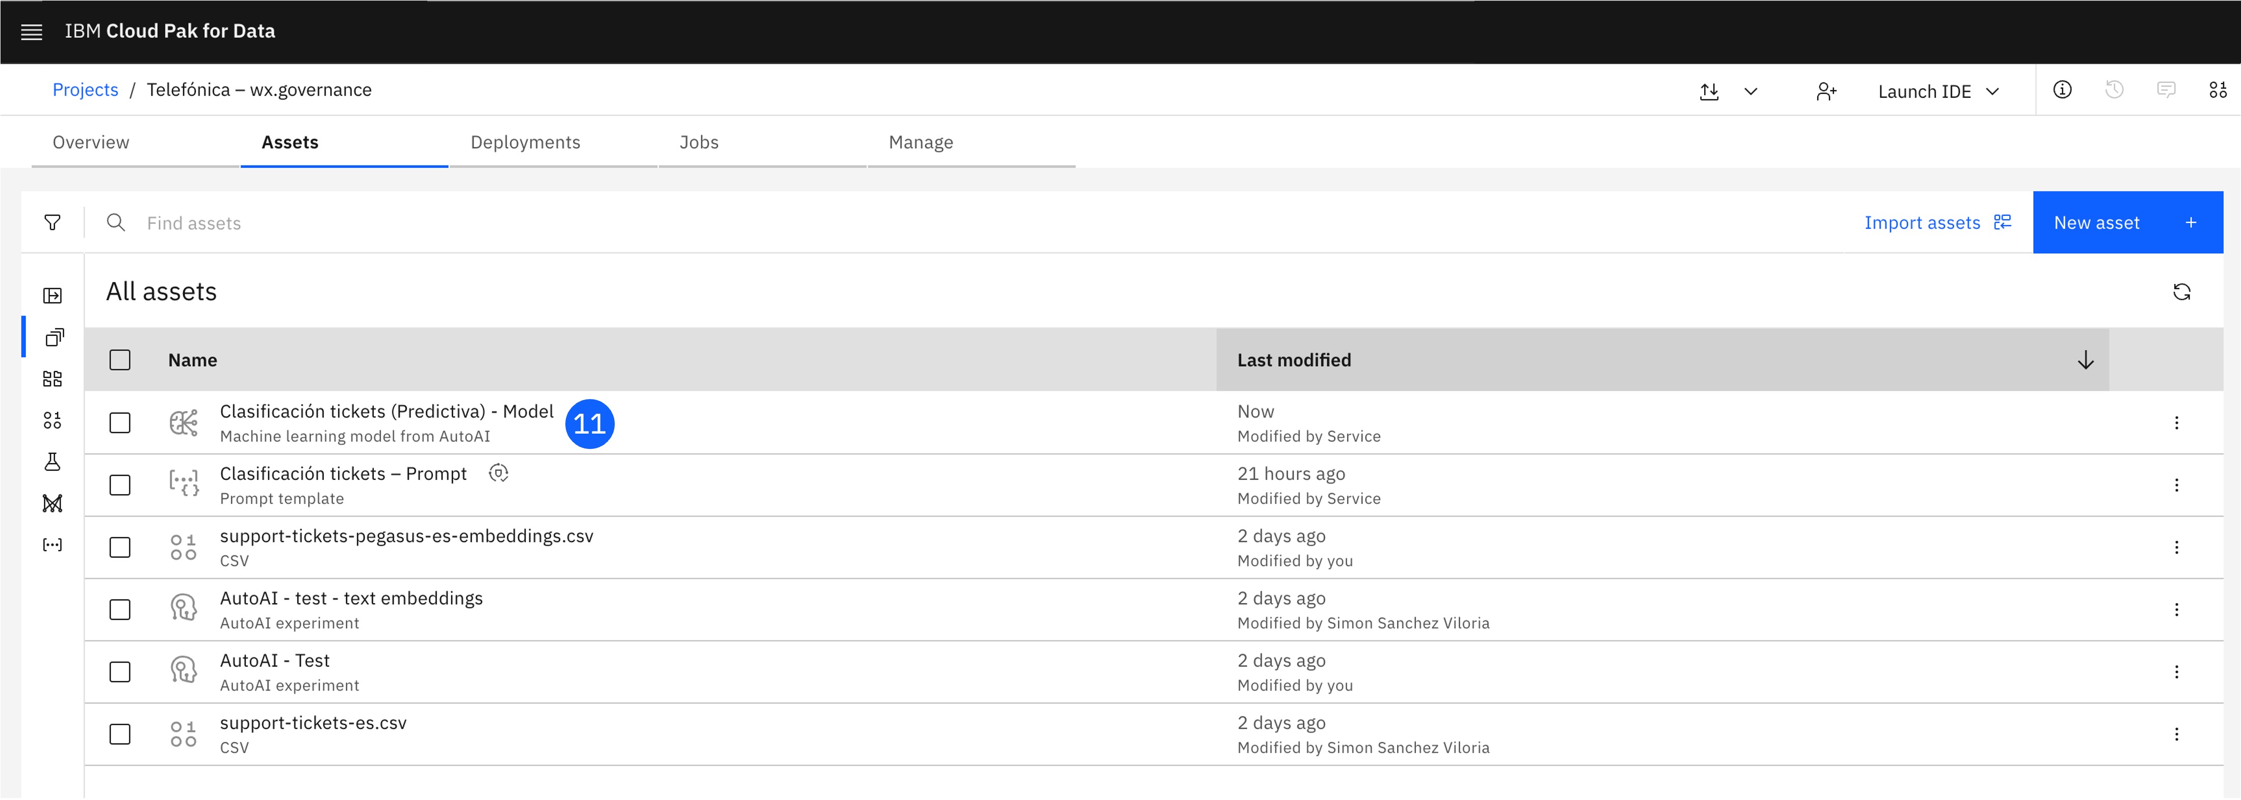Image resolution: width=2241 pixels, height=800 pixels.
Task: Open the hamburger navigation menu
Action: (31, 32)
